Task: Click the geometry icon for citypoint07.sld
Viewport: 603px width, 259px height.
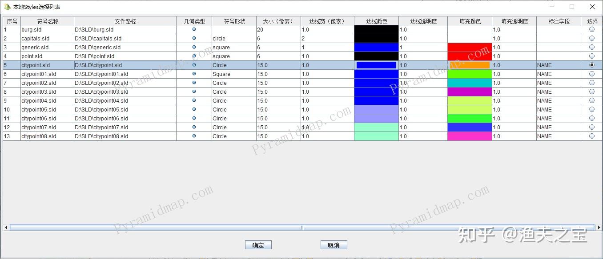Action: 193,127
